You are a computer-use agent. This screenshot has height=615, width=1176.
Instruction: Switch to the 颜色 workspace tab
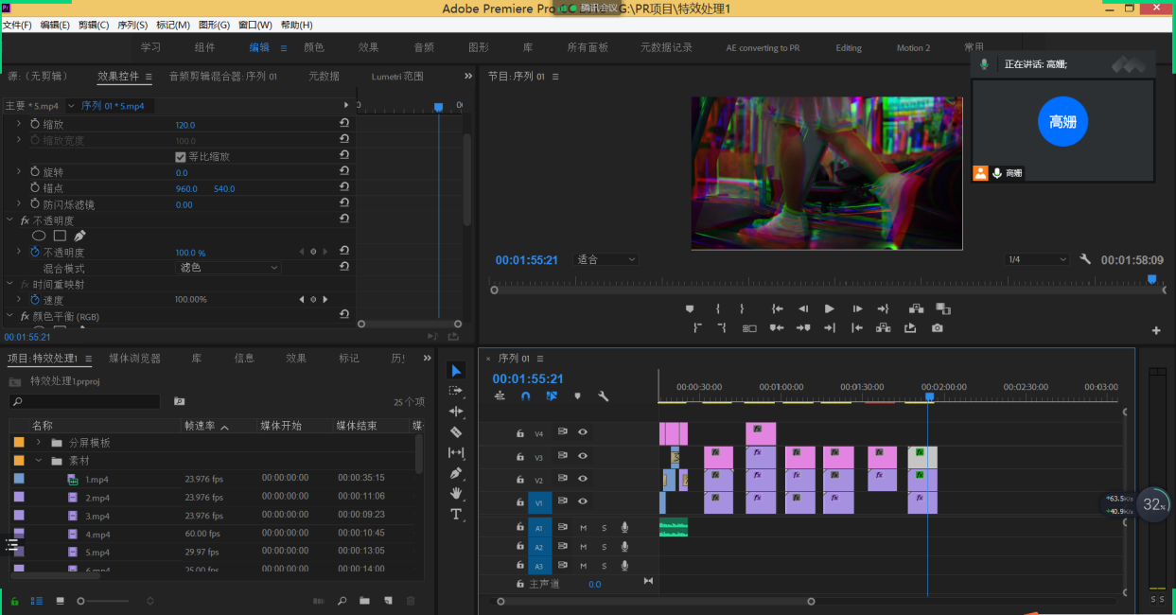[x=313, y=47]
